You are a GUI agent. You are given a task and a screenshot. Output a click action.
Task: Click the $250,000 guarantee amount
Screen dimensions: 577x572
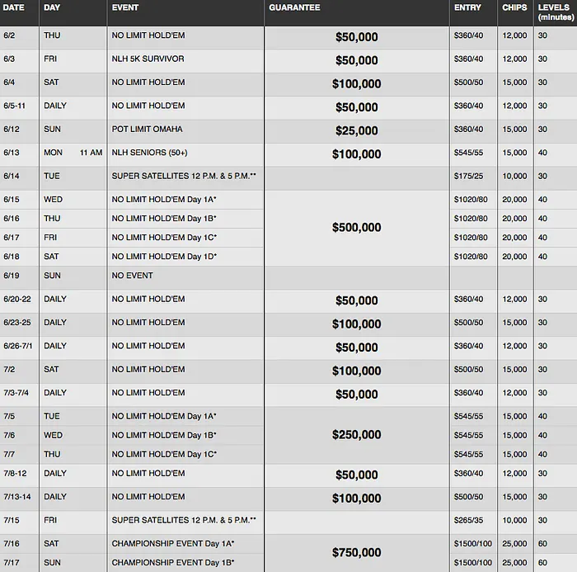point(358,435)
